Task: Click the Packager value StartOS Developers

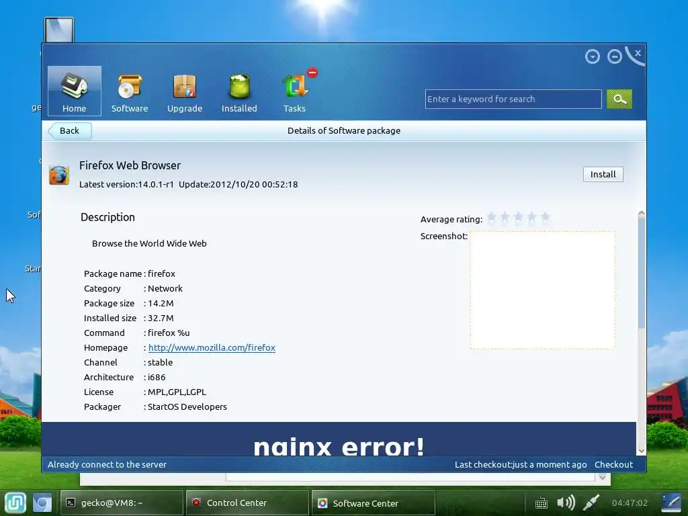Action: click(187, 406)
